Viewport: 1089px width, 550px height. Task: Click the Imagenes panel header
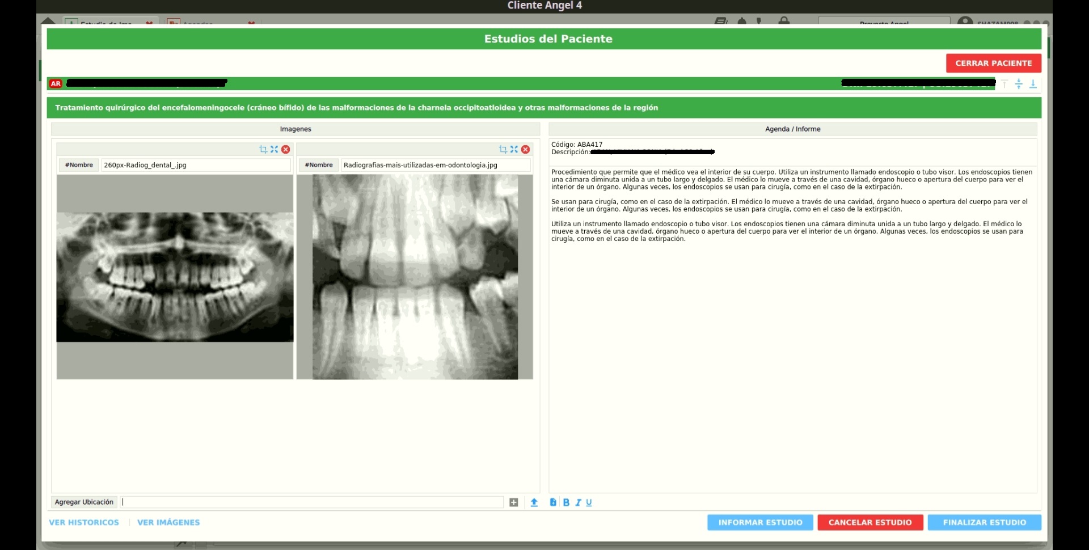(296, 129)
